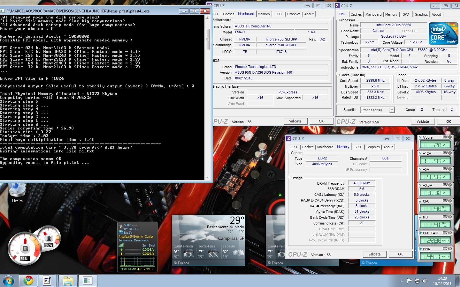Open settings of the CPU temperature gadget
460x287 pixels.
445,201
